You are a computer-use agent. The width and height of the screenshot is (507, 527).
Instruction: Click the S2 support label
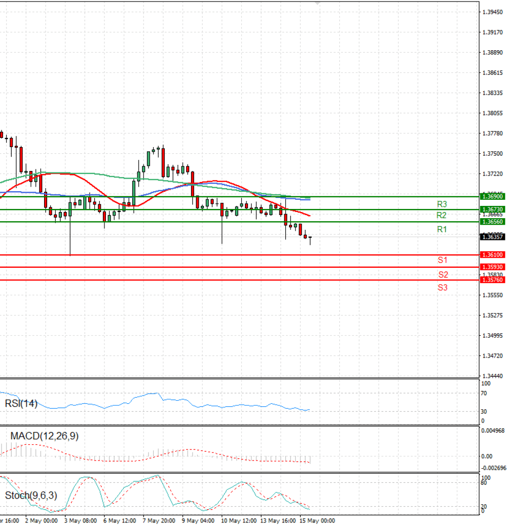443,275
